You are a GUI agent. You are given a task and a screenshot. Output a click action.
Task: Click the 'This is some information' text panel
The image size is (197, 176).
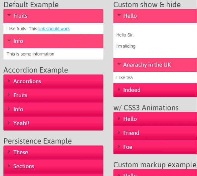pyautogui.click(x=30, y=54)
